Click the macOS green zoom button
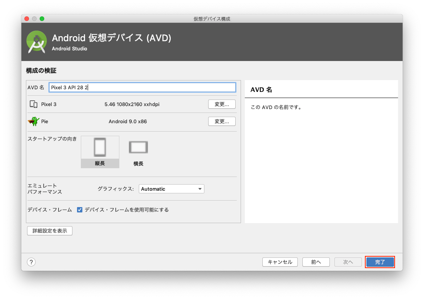424x299 pixels. [42, 18]
